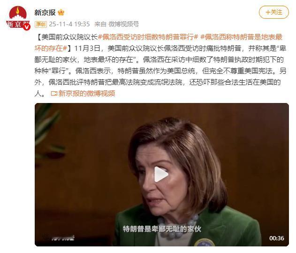Screen dimensions: 296x253
Task: Click the video camera icon before 新京报的微博视频
Action: point(54,94)
